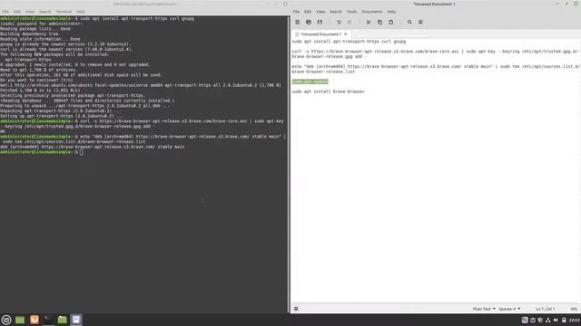The height and width of the screenshot is (326, 581).
Task: Open Spaces 4 tab width dropdown
Action: click(x=509, y=309)
